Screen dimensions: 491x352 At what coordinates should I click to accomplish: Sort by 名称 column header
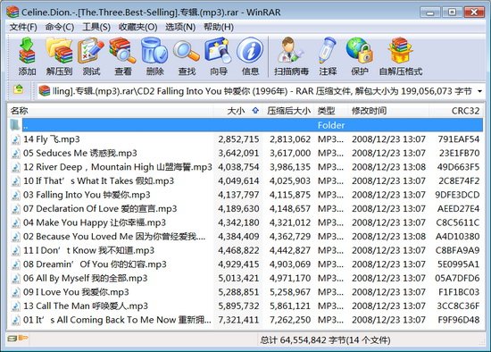coord(110,111)
